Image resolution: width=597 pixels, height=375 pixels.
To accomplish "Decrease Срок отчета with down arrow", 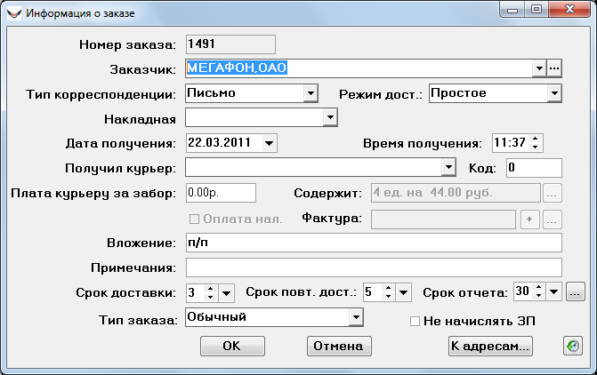I will pyautogui.click(x=538, y=296).
